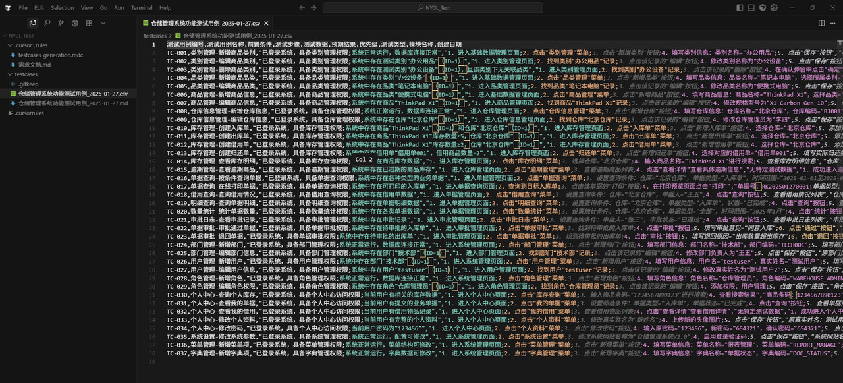Open the View menu
The height and width of the screenshot is (383, 843).
click(87, 8)
